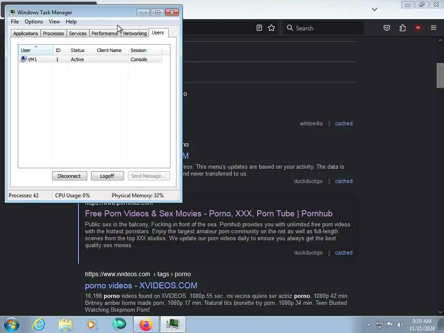Click the Firefox page scrollbar thumb

point(440,75)
